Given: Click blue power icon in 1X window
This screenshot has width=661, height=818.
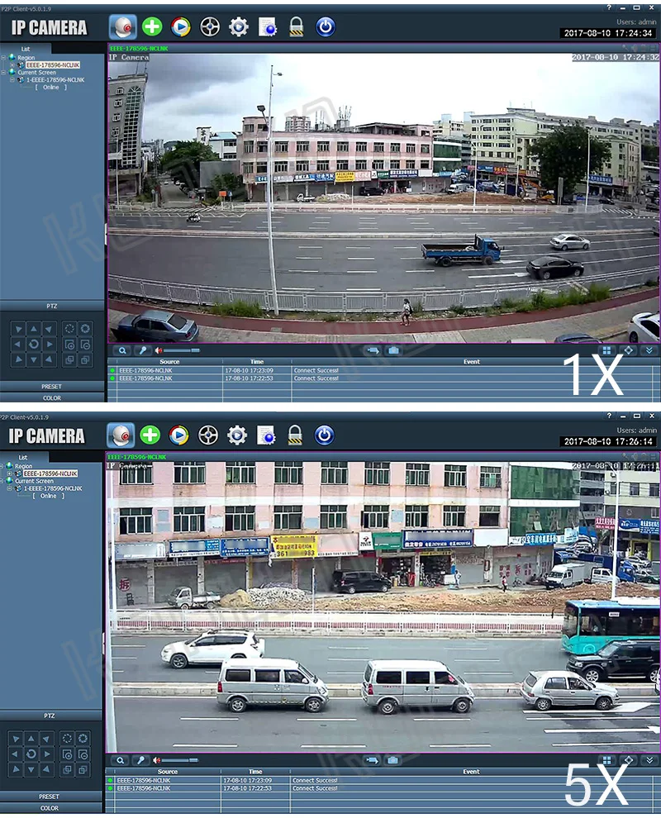Looking at the screenshot, I should click(x=326, y=26).
